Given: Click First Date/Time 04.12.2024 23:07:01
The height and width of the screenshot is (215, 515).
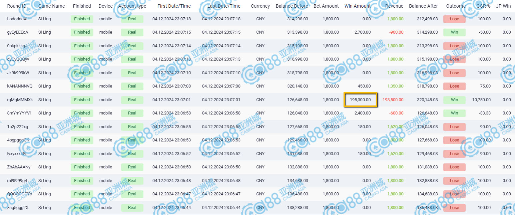Looking at the screenshot, I should [172, 100].
